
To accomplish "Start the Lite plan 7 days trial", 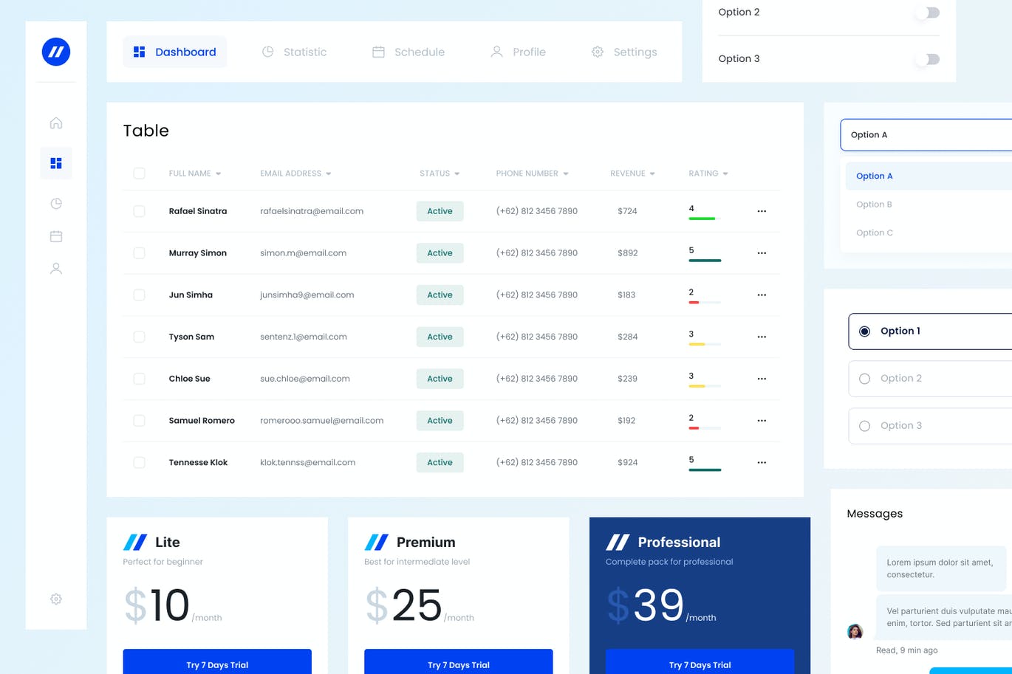I will point(217,662).
